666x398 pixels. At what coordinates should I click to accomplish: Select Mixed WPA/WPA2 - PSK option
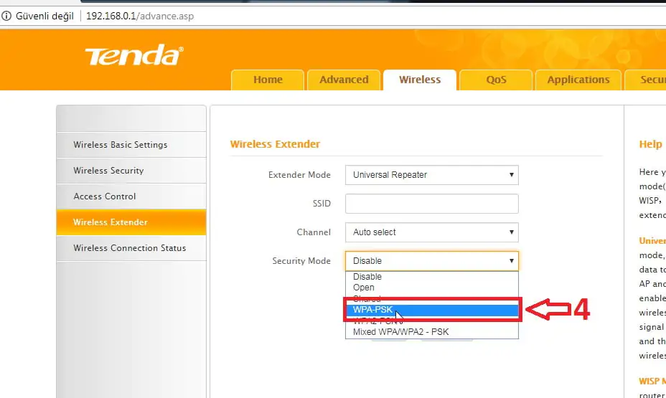(x=431, y=332)
